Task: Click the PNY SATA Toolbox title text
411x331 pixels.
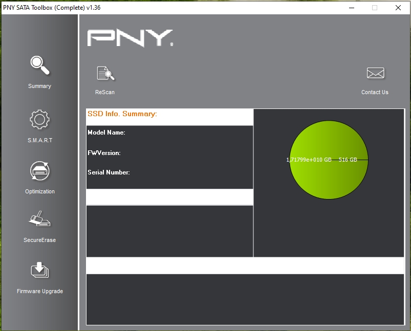Action: pos(52,8)
